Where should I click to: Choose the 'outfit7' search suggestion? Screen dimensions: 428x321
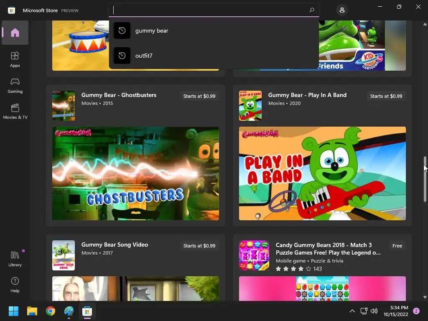tap(214, 56)
